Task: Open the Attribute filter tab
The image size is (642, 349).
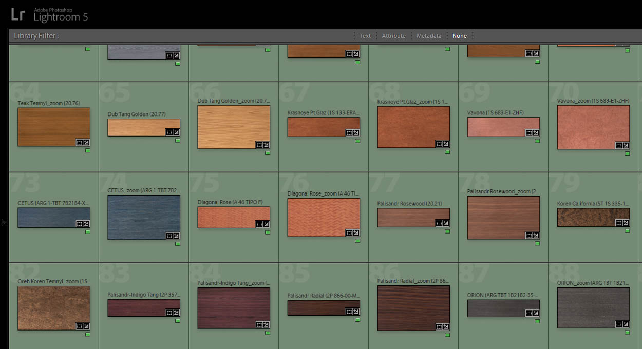Action: 393,36
